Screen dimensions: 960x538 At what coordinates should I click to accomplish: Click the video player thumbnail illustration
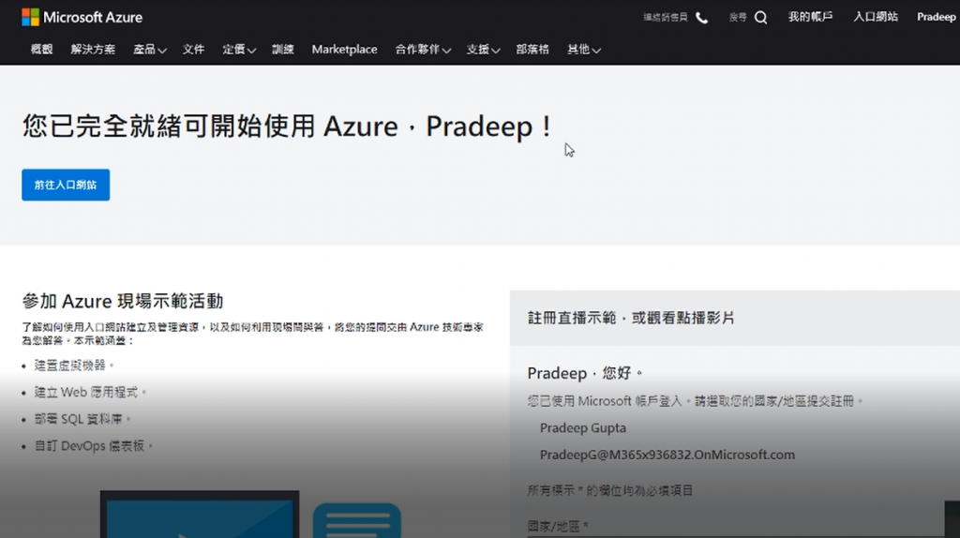200,515
